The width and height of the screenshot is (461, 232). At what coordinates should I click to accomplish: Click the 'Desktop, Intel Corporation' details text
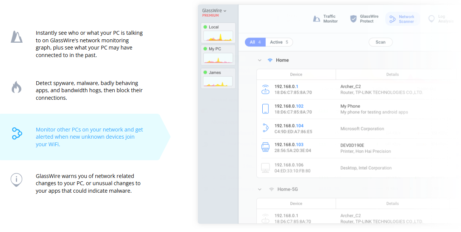366,168
